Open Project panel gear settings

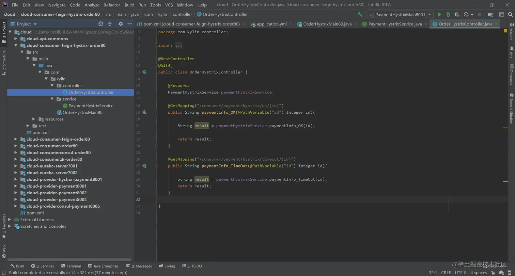tap(120, 24)
